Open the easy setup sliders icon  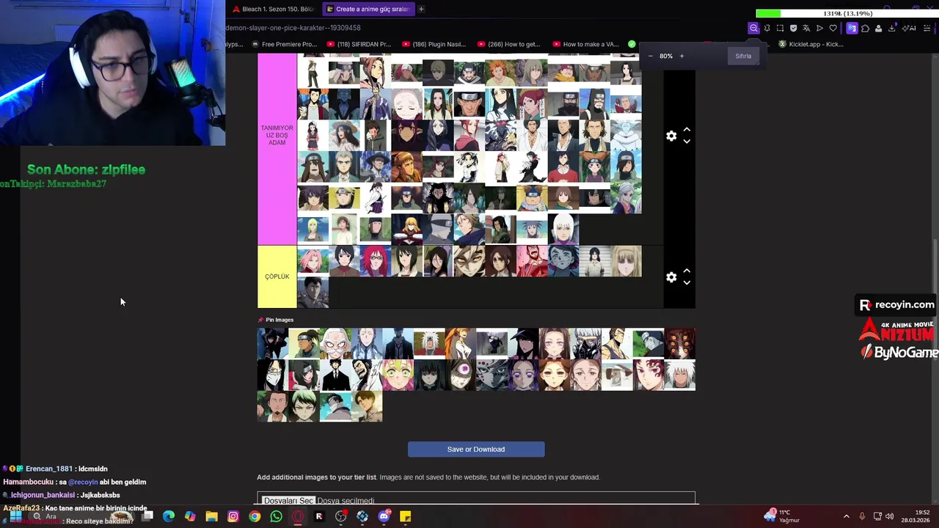(927, 28)
